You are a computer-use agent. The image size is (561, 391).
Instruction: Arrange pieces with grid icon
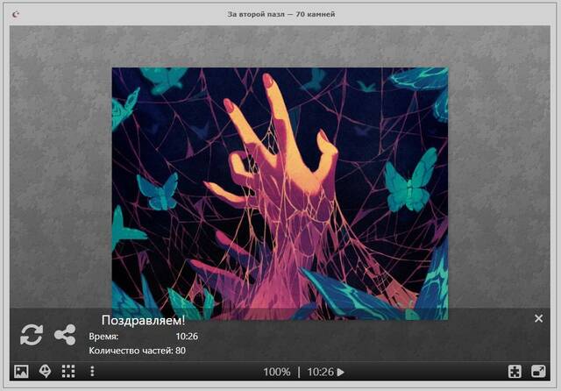pos(68,372)
